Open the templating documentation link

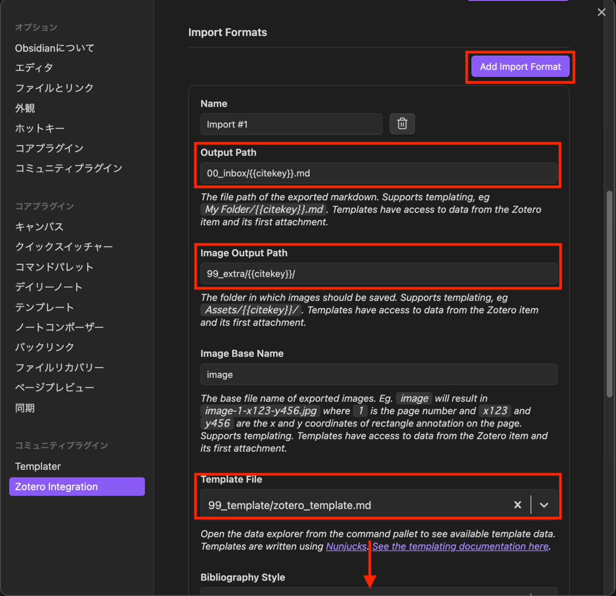[460, 546]
